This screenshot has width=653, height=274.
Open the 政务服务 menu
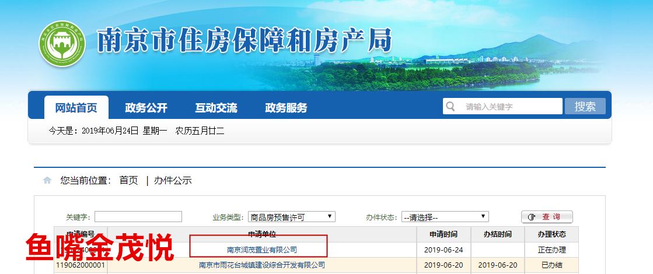(x=286, y=108)
